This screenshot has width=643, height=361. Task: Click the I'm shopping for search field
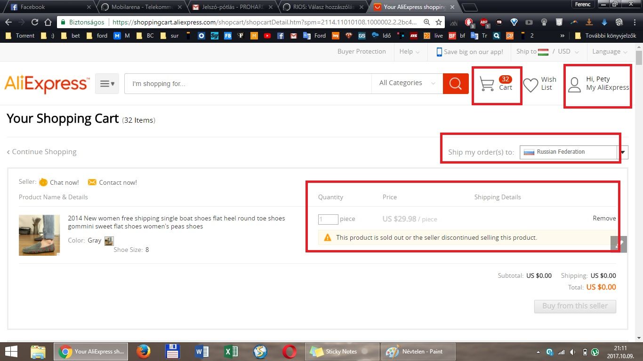pos(248,84)
